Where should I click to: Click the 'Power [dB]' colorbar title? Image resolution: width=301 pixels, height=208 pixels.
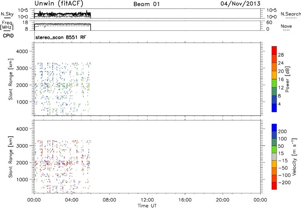click(x=287, y=79)
